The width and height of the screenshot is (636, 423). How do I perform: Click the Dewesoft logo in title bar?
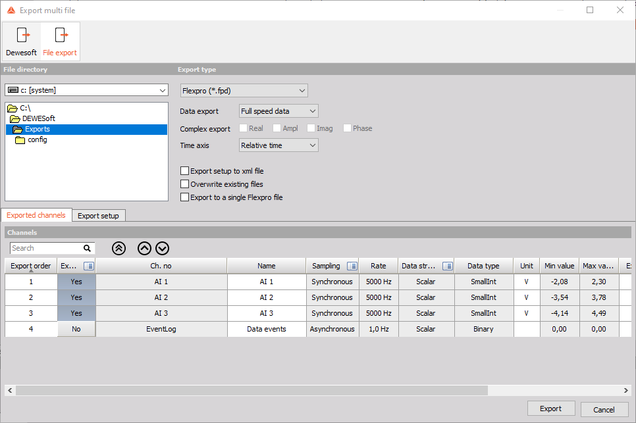pos(11,10)
